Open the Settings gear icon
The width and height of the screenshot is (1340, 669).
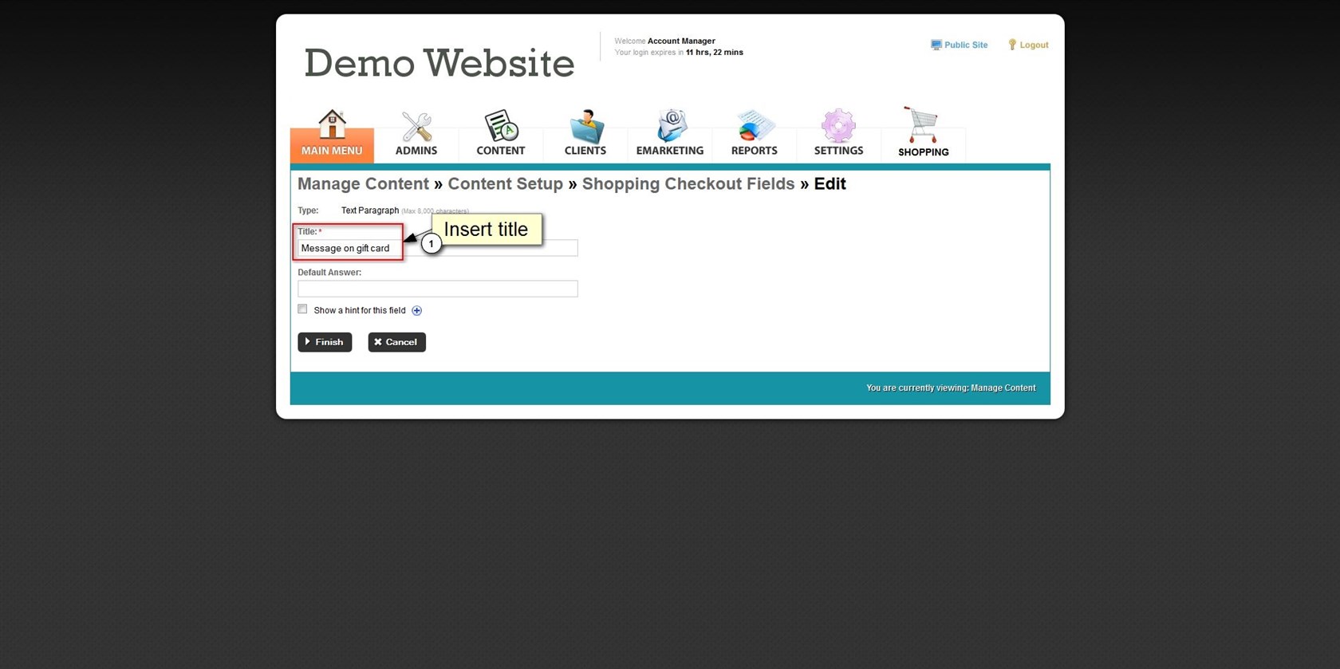tap(838, 126)
